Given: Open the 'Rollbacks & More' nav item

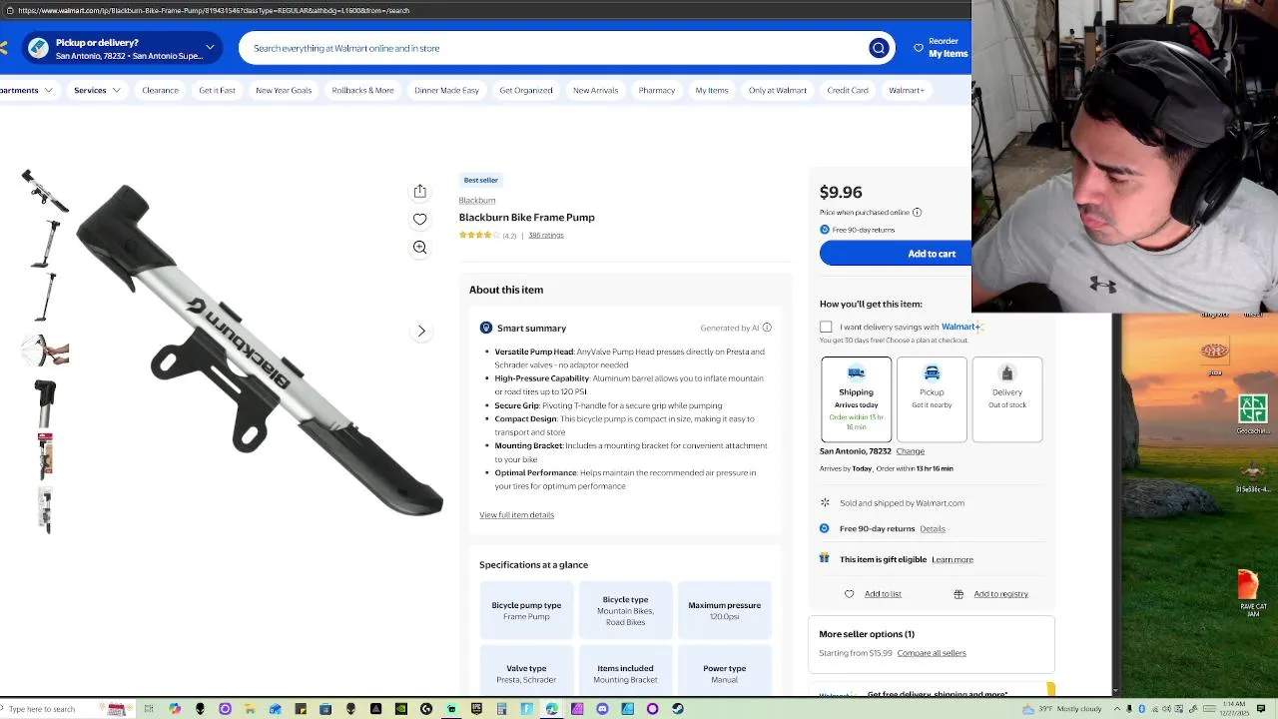Looking at the screenshot, I should (362, 90).
